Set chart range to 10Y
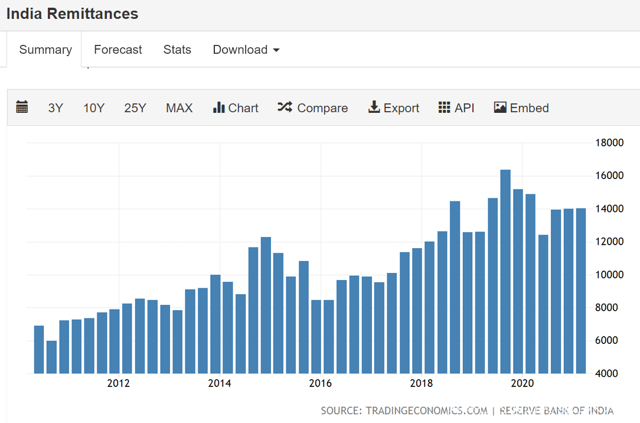The width and height of the screenshot is (640, 423). click(94, 108)
